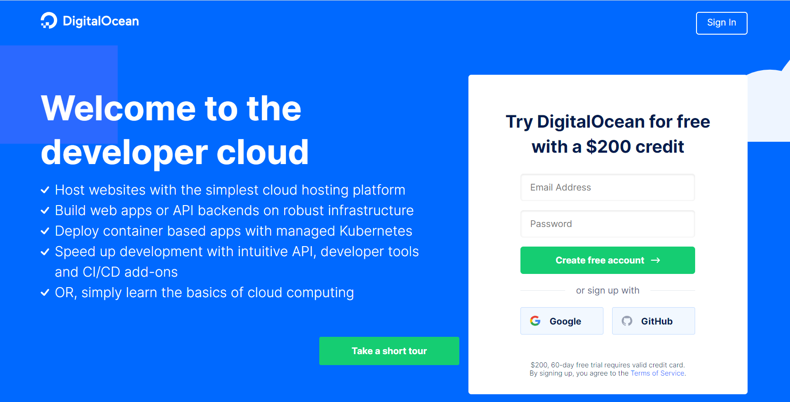Open the Terms of Service link

[x=657, y=373]
